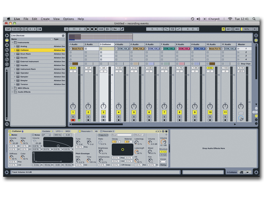
Task: Toggle the metronome button
Action: click(39, 29)
